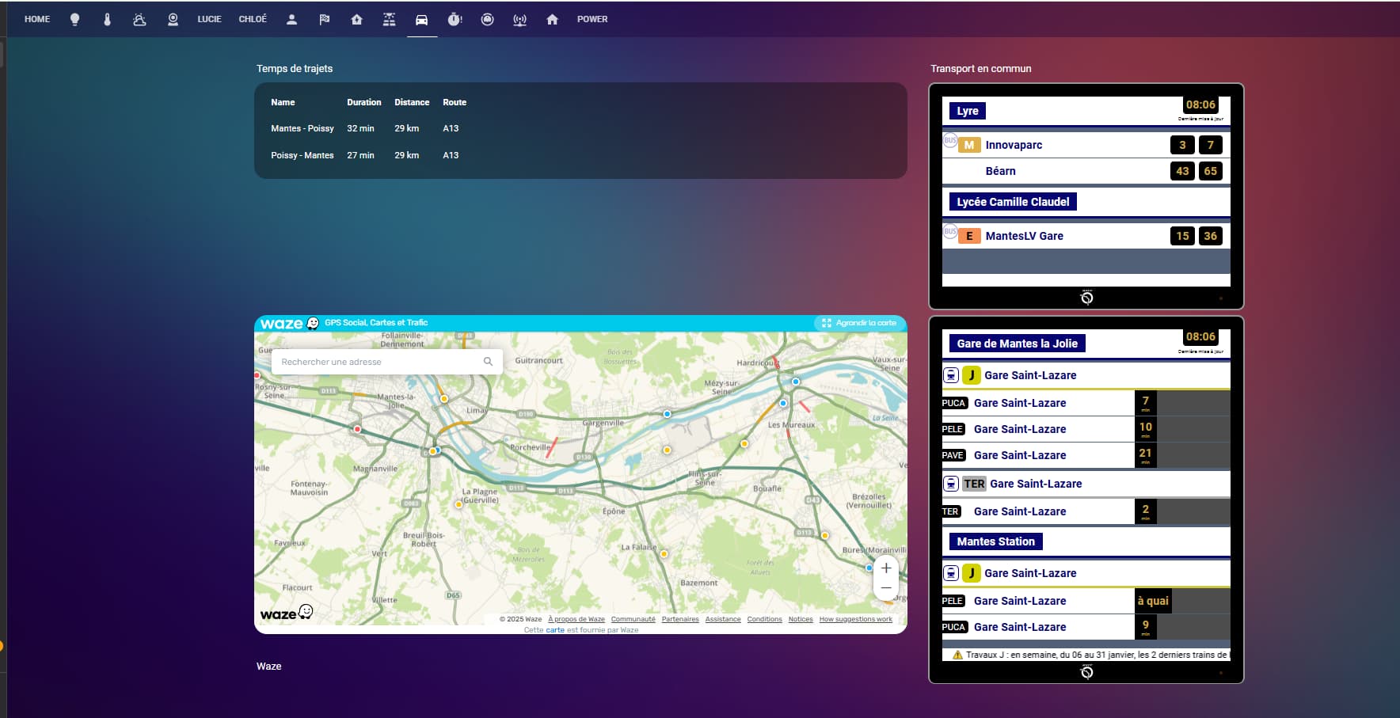Select the checkered flag tab
The image size is (1400, 718).
pyautogui.click(x=324, y=19)
